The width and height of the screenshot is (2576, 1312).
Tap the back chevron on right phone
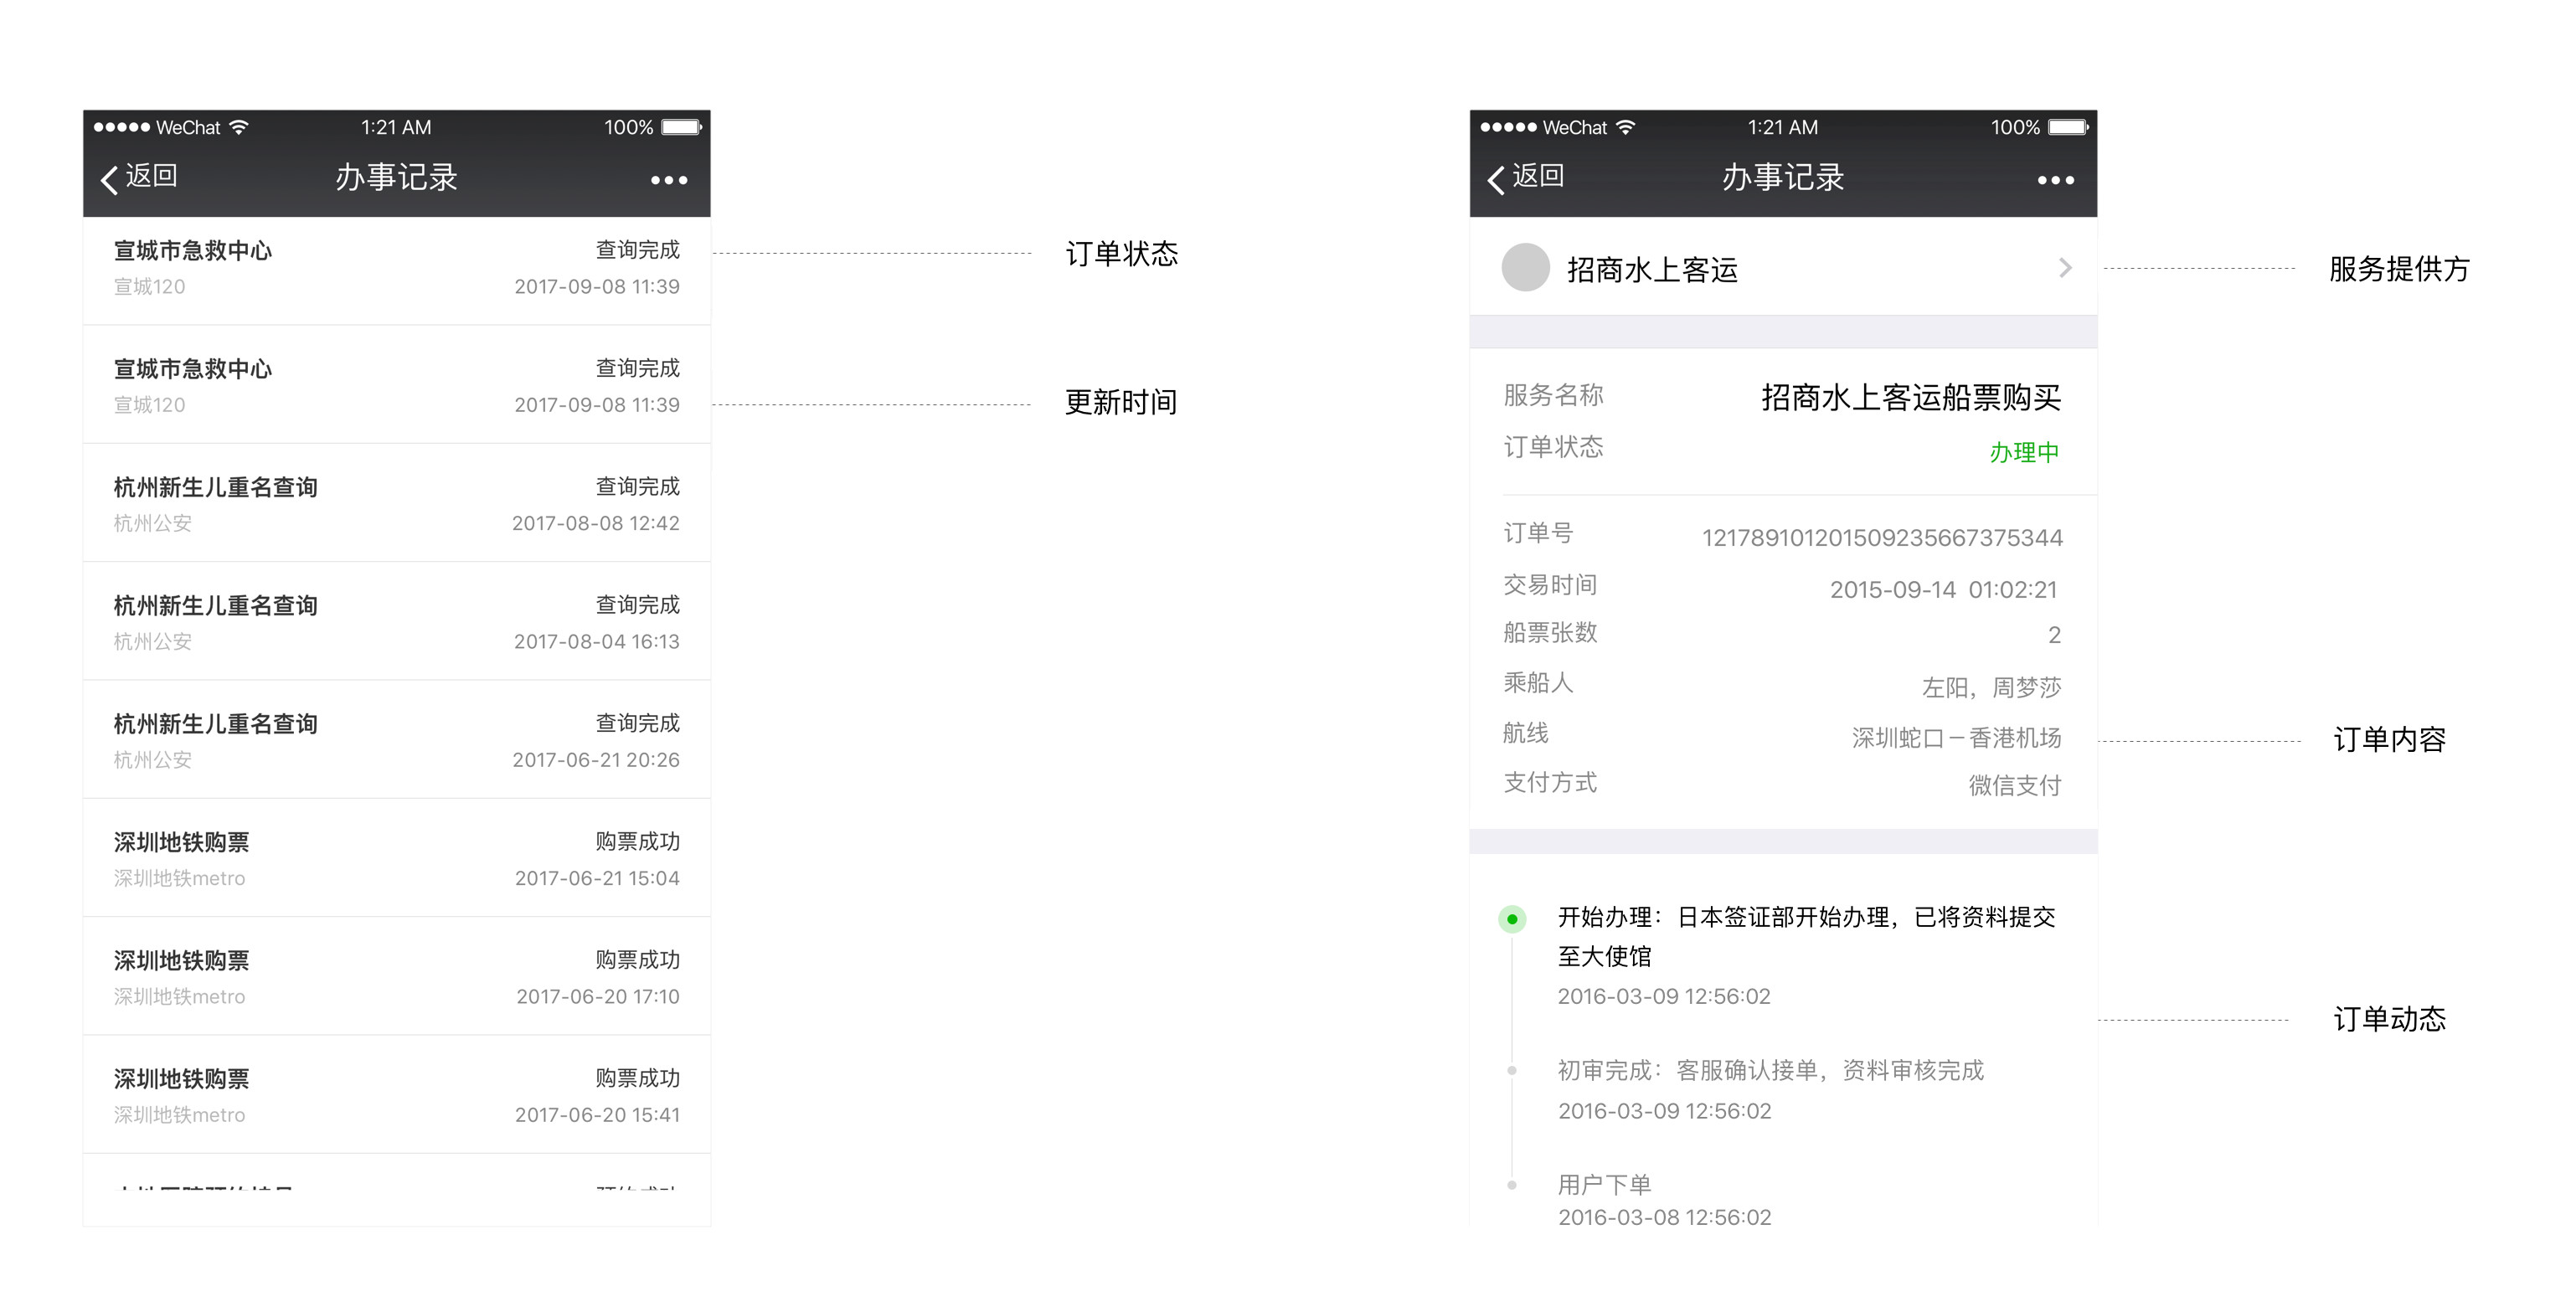click(x=1496, y=179)
